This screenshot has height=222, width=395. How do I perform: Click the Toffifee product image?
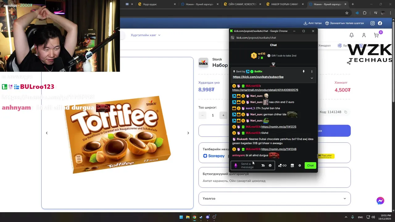coord(117,134)
